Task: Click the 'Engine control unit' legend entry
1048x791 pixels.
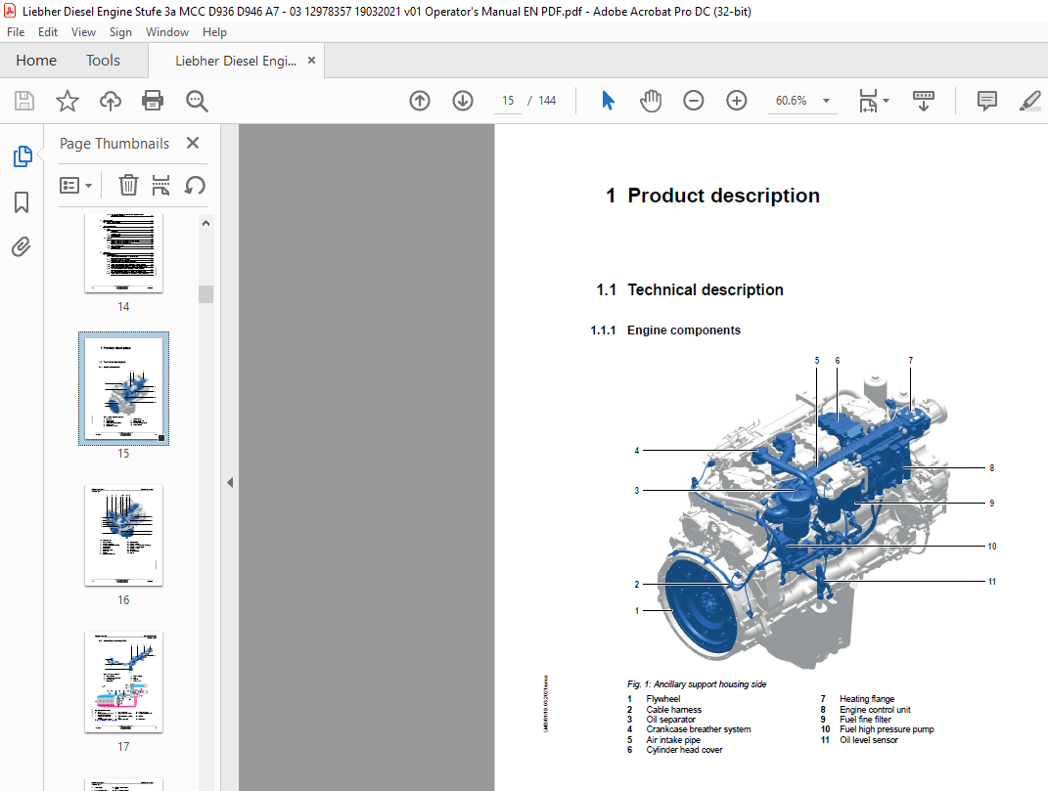Action: point(875,710)
